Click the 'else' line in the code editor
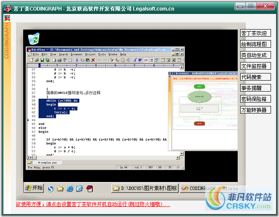This screenshot has height=217, width=279. pos(42,128)
